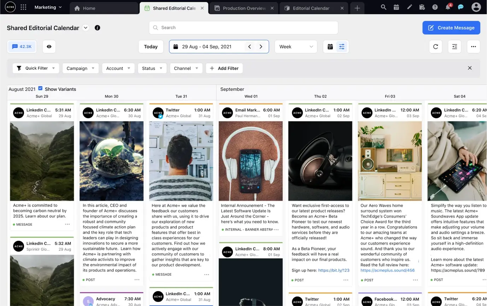Image resolution: width=487 pixels, height=306 pixels.
Task: Open the user profile avatar
Action: [476, 7]
